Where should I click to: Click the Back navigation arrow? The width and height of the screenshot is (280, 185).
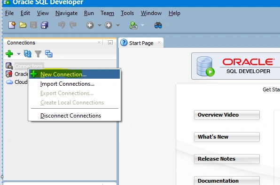point(90,25)
